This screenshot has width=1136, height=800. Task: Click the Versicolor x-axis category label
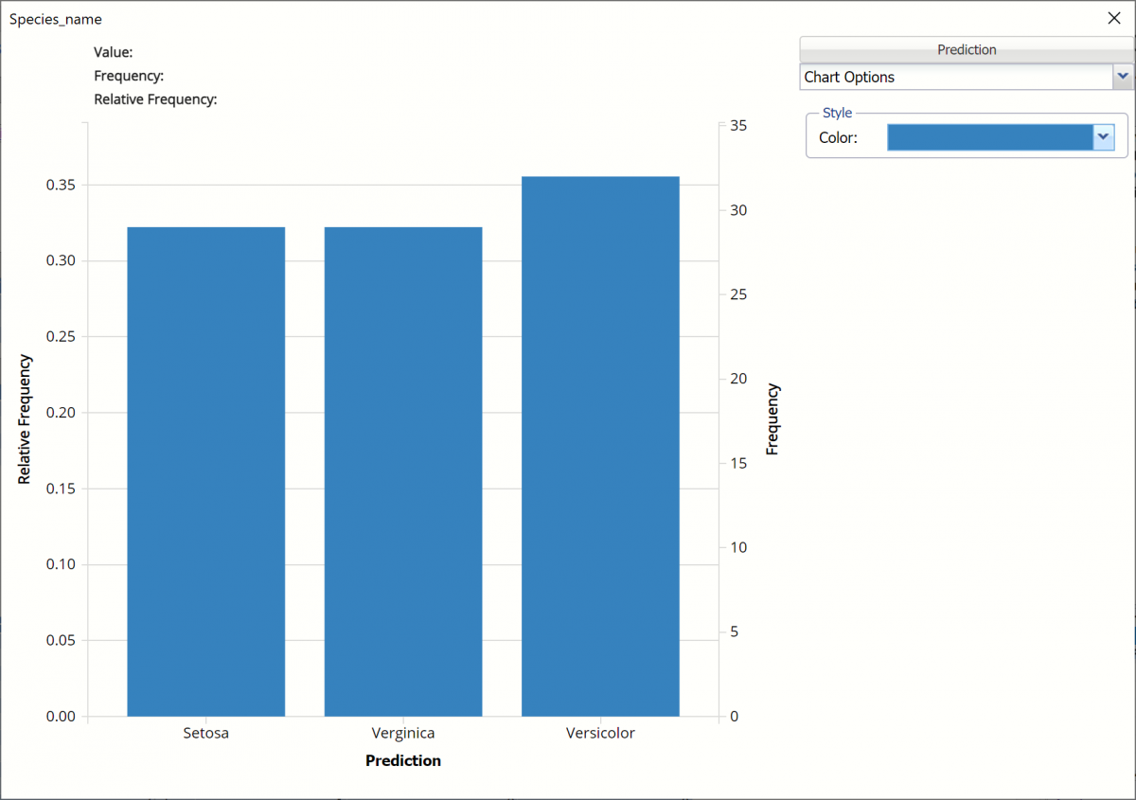(600, 733)
